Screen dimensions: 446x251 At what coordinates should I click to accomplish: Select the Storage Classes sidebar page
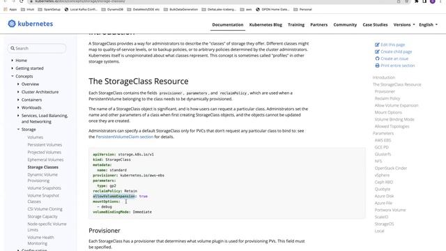pos(43,167)
